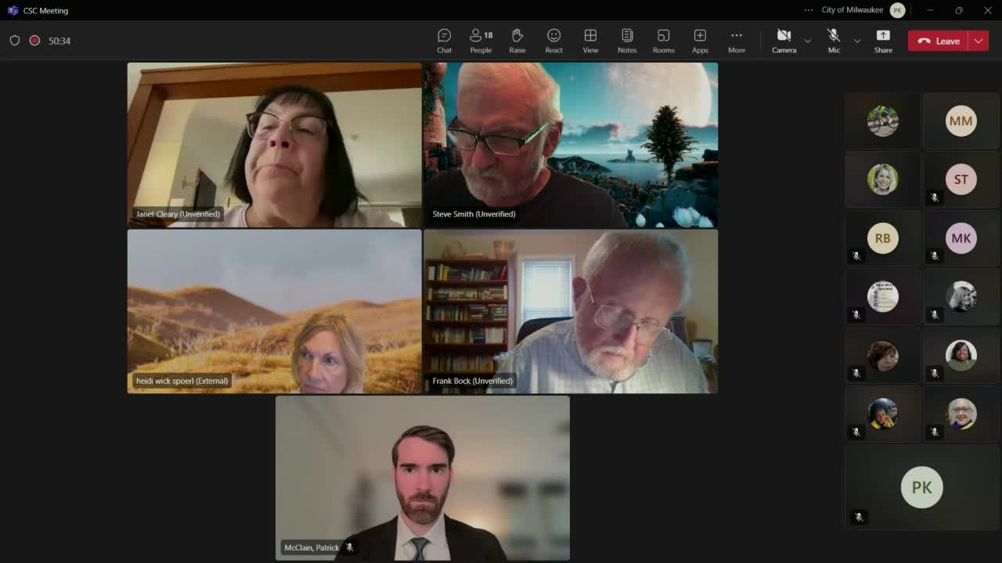The height and width of the screenshot is (563, 1002).
Task: Open the Chat panel
Action: click(444, 41)
